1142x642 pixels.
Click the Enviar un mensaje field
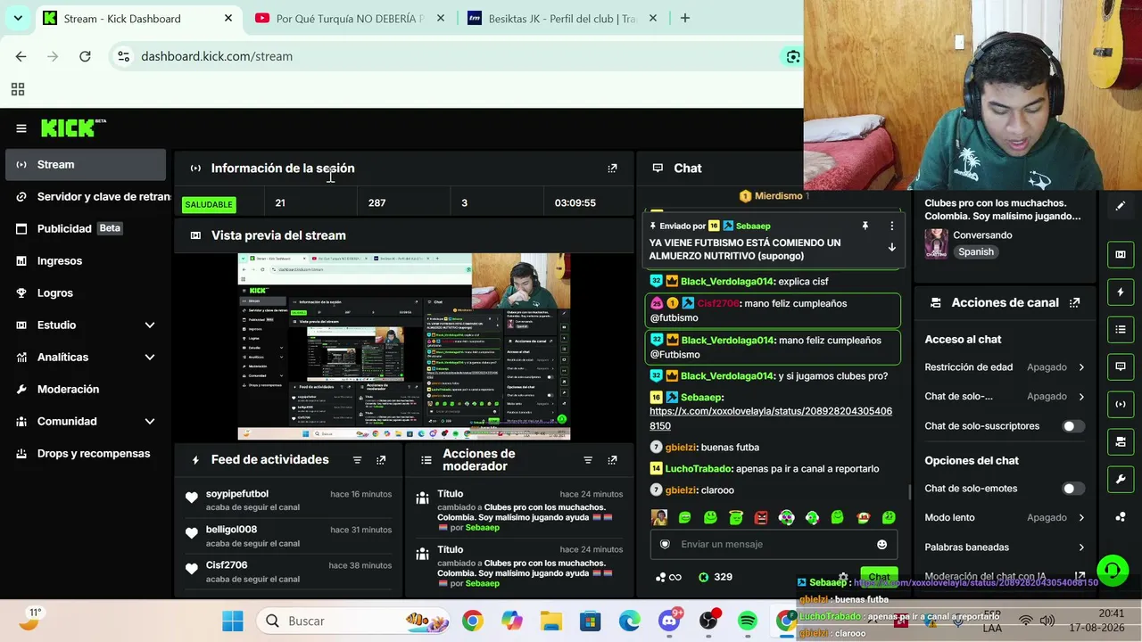[773, 545]
